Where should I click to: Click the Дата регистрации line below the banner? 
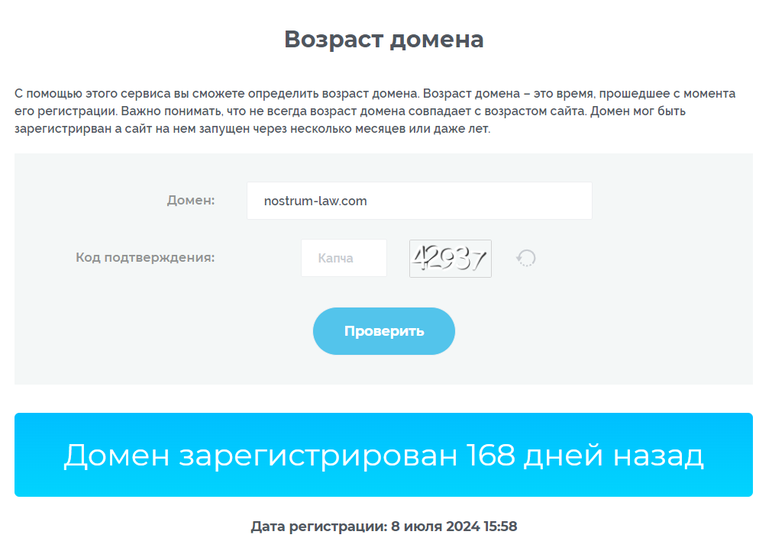tap(384, 527)
